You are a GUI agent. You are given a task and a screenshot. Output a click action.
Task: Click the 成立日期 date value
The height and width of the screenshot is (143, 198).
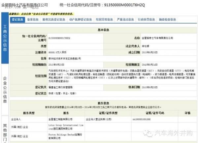tap(149, 52)
